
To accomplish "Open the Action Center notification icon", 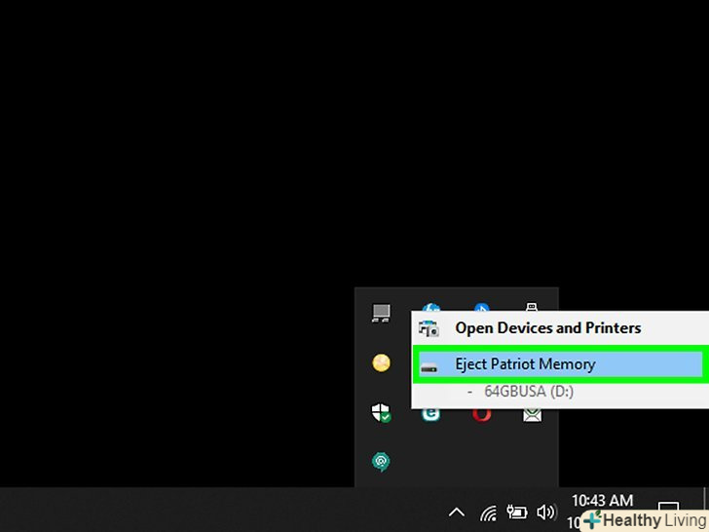I will [x=668, y=507].
